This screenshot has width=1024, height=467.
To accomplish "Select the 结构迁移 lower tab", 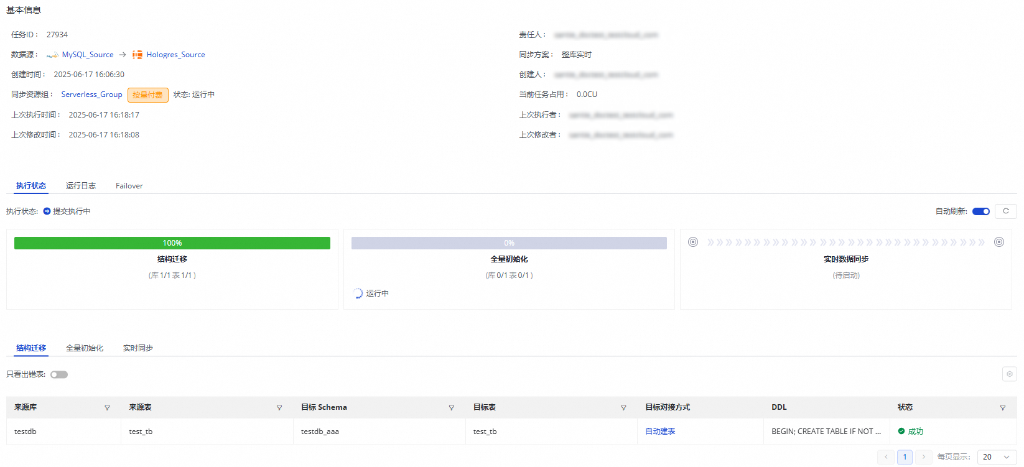I will 31,348.
